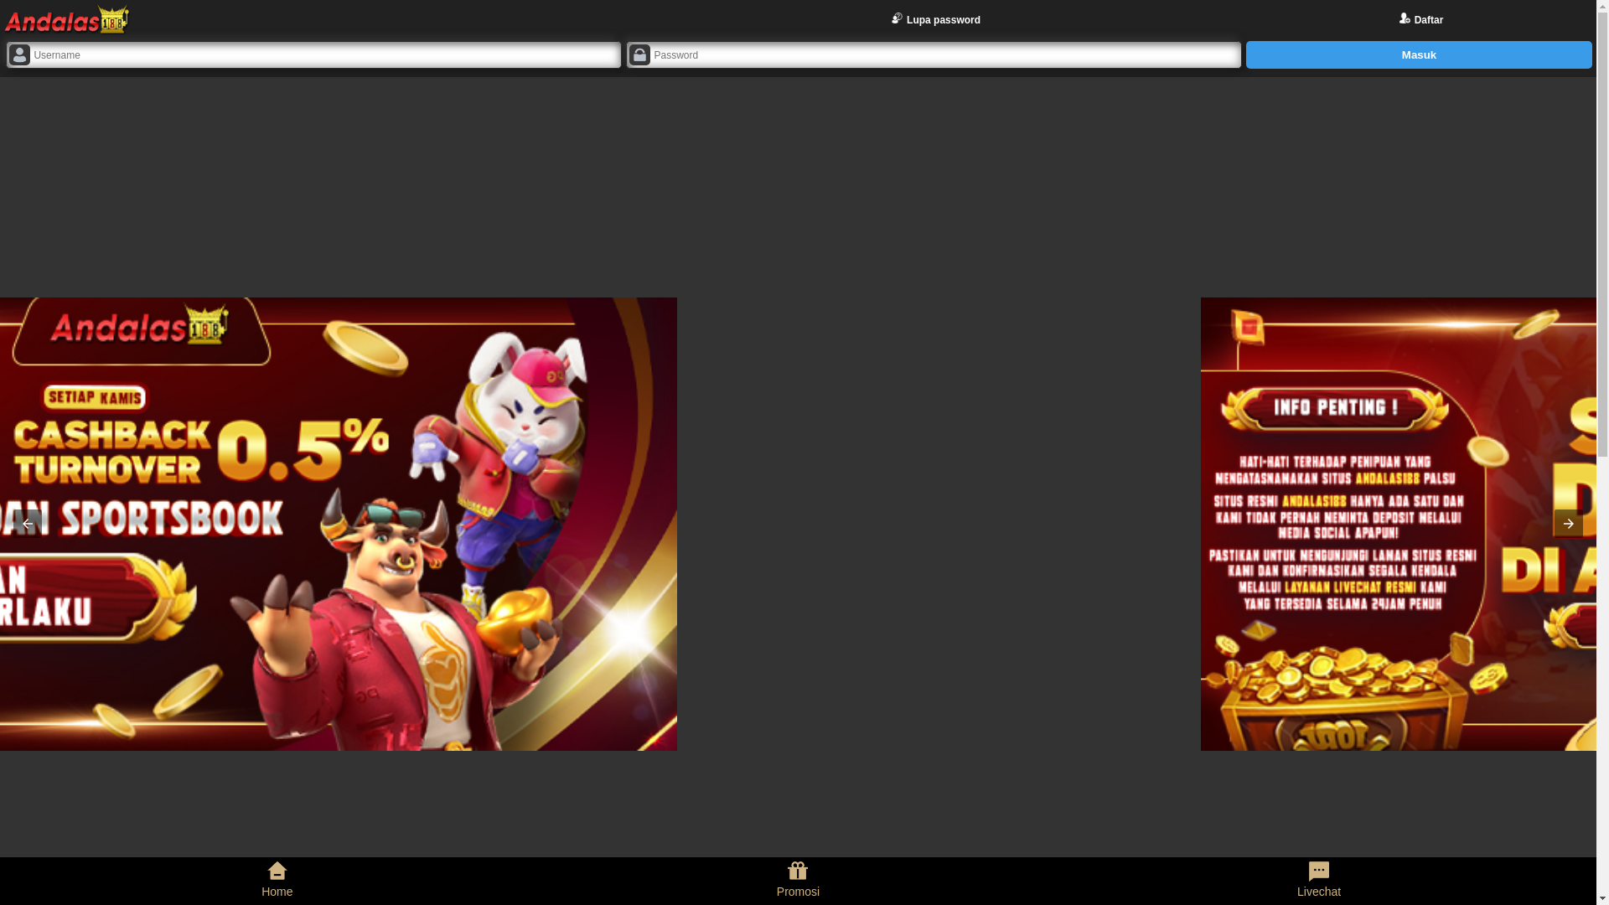Open the Livechat tab label
1609x905 pixels.
click(1319, 892)
